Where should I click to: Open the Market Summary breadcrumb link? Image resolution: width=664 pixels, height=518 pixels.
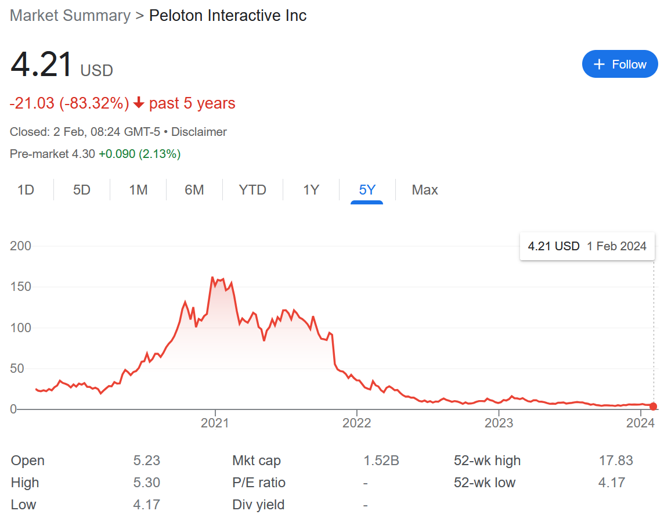coord(70,16)
